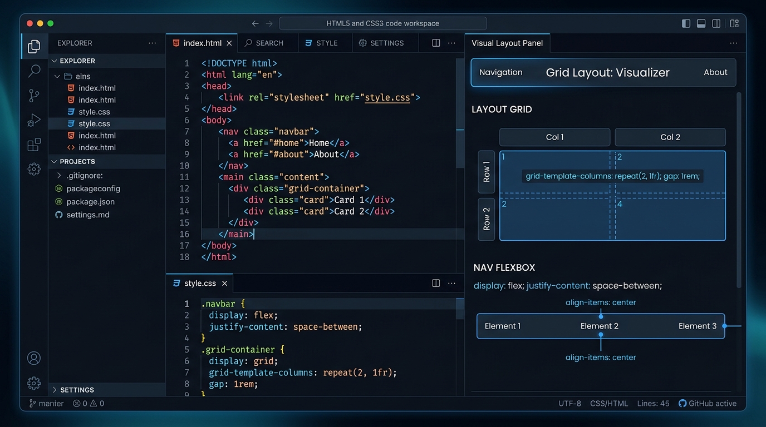Viewport: 766px width, 427px height.
Task: Click the Row 2 side button
Action: point(487,219)
